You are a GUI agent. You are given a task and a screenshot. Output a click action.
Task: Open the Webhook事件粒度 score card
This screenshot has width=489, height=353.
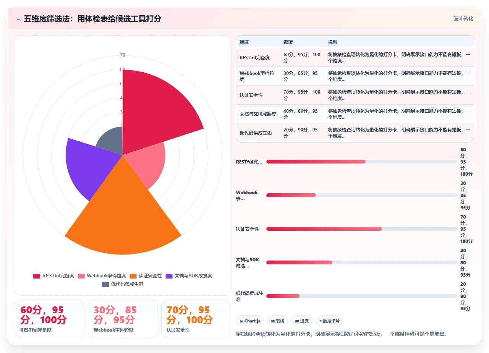tap(123, 319)
